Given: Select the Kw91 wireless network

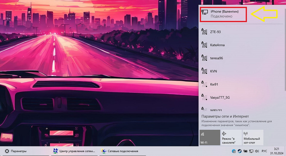Looking at the screenshot, I should (214, 84).
